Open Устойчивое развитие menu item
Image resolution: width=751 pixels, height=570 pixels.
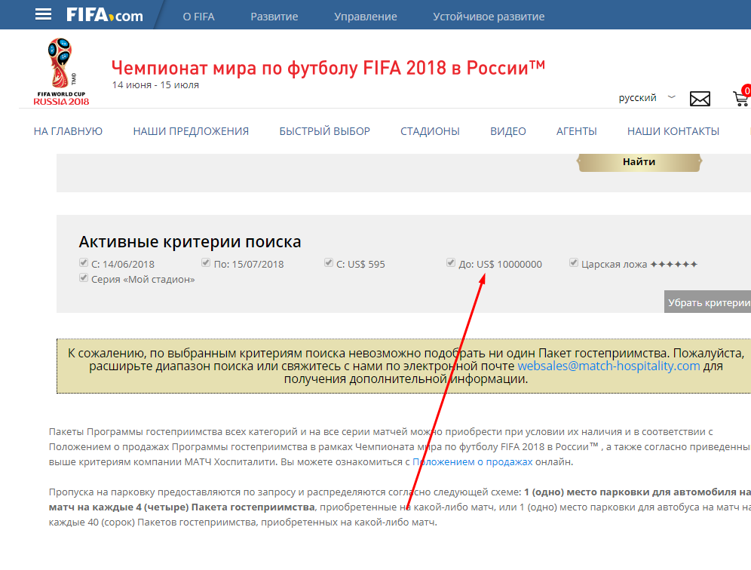[489, 17]
